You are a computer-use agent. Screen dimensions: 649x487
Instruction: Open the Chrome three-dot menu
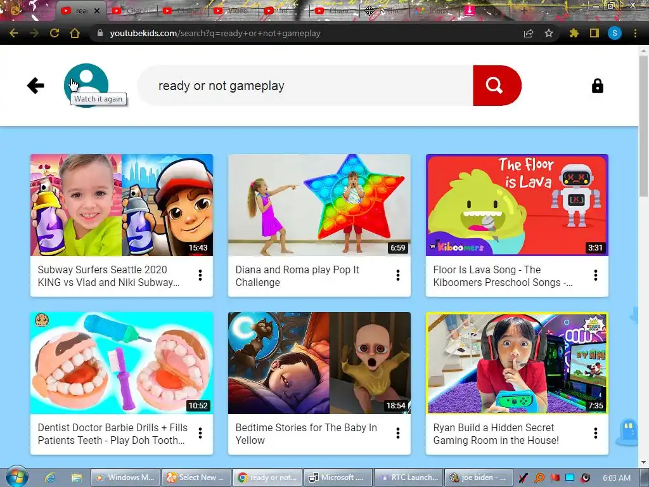pos(635,33)
